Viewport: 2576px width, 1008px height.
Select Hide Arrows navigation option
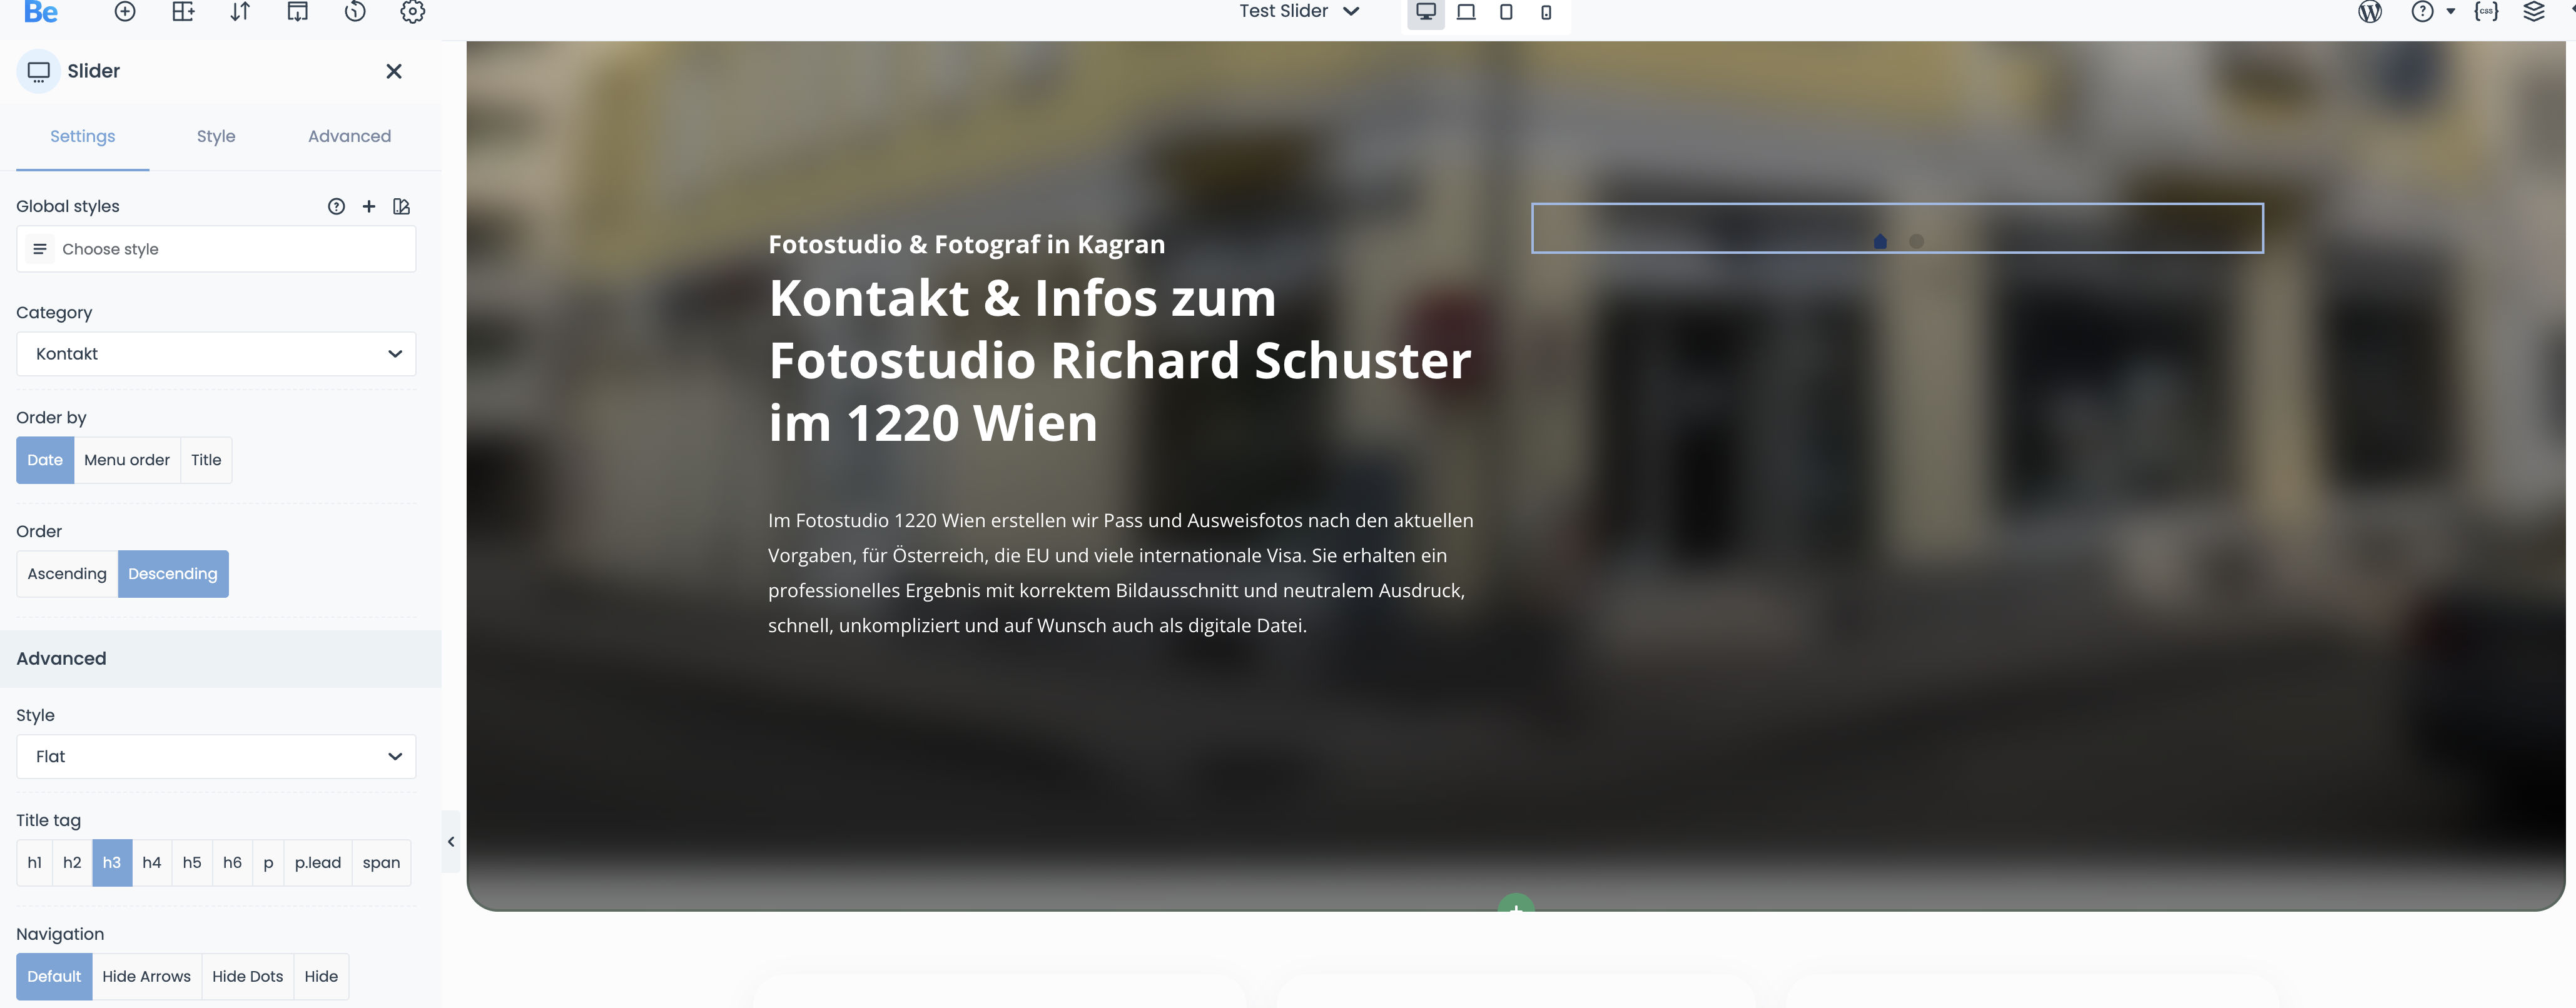coord(146,977)
